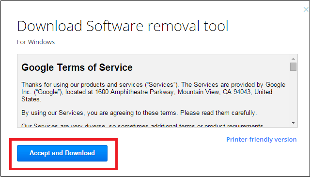Click the By using our Services paragraph
311x178 pixels.
[139, 113]
